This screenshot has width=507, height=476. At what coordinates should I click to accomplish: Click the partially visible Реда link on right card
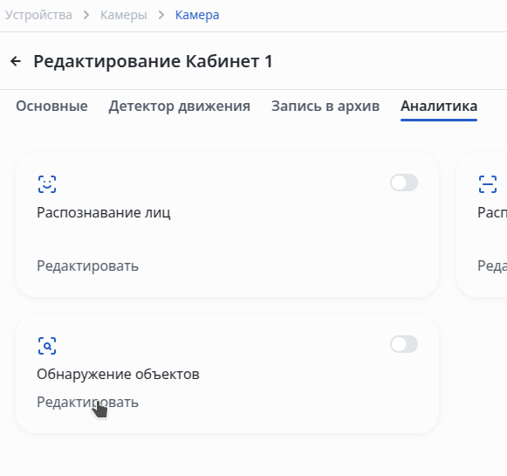(492, 266)
